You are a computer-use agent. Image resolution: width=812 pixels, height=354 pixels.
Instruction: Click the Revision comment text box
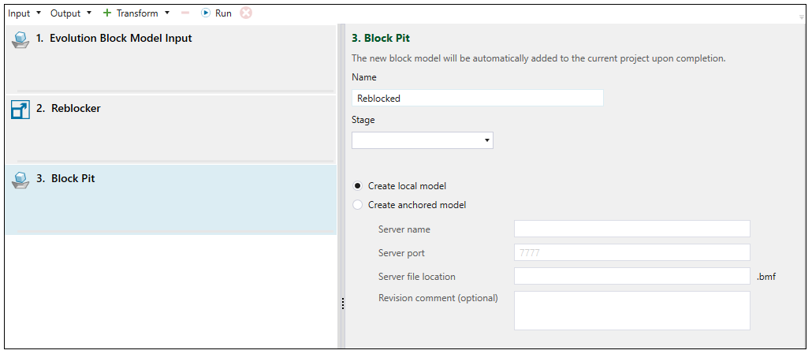coord(631,310)
